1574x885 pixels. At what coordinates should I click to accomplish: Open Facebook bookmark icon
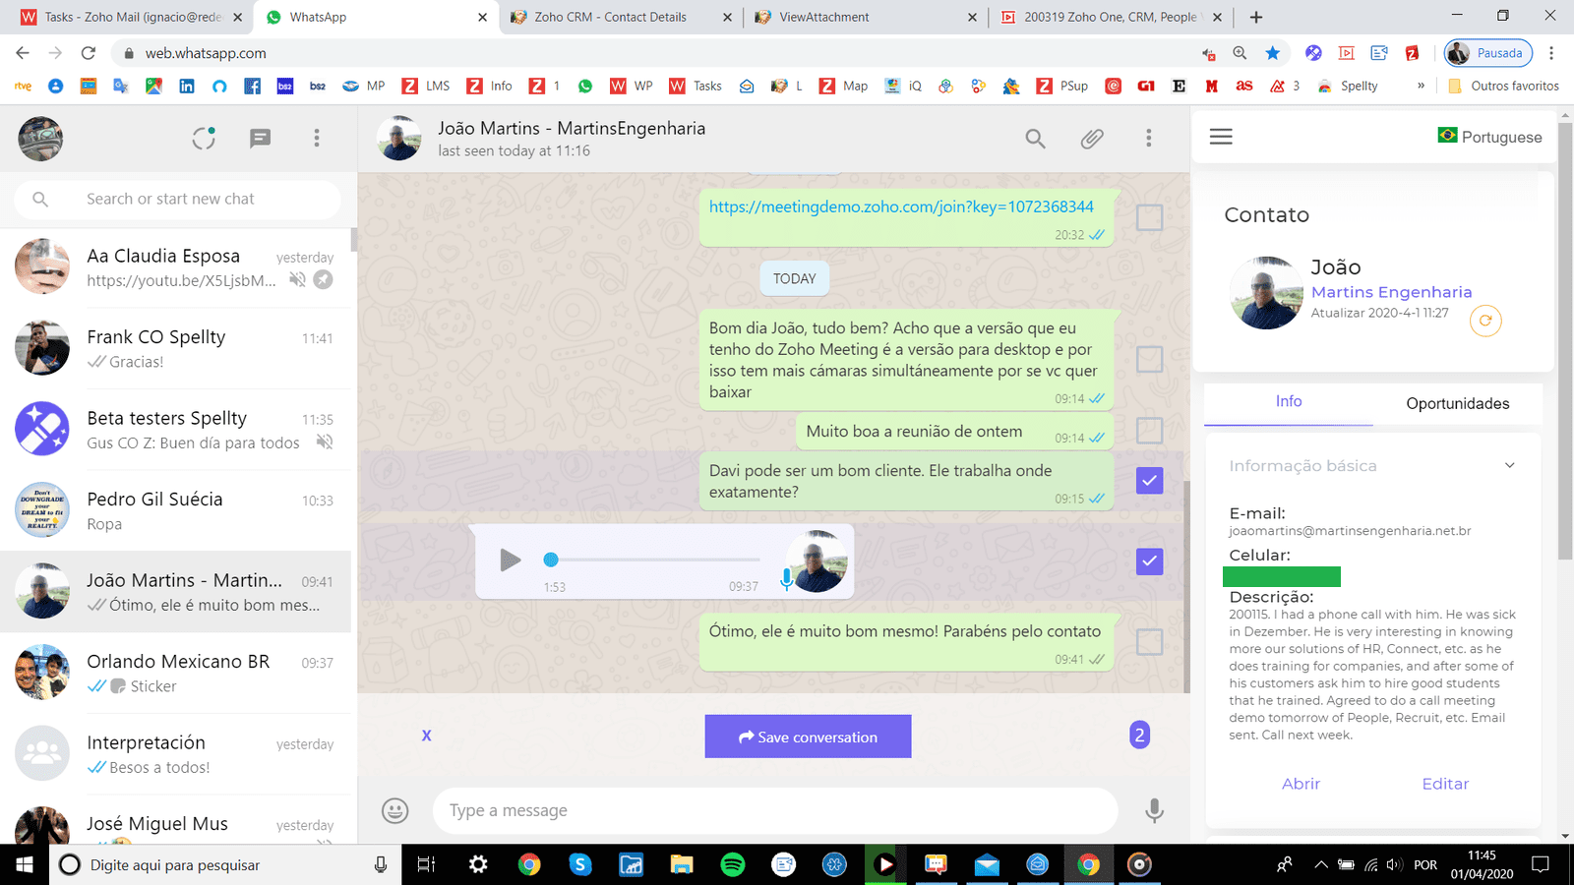click(252, 86)
